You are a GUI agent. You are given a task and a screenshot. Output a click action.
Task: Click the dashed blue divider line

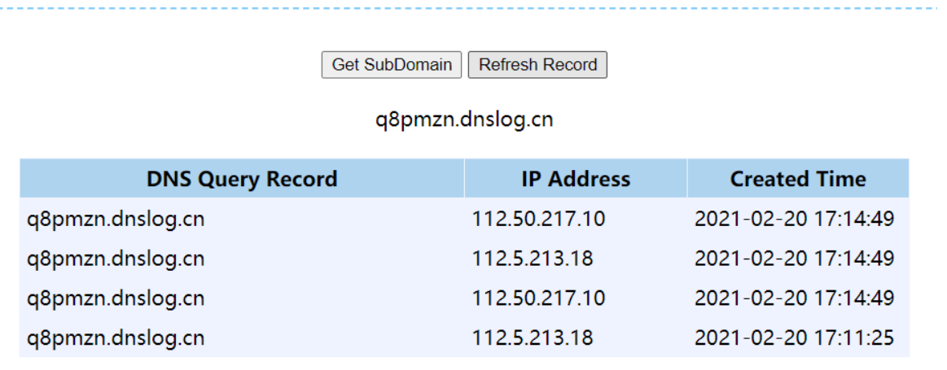pyautogui.click(x=474, y=8)
